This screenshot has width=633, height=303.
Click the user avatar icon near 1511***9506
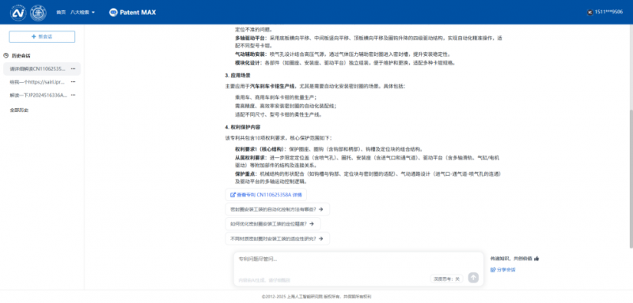(x=590, y=13)
